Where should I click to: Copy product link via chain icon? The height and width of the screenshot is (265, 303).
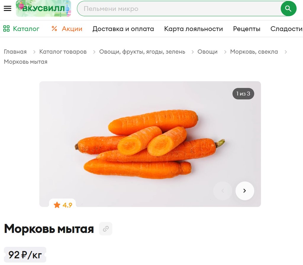(106, 229)
